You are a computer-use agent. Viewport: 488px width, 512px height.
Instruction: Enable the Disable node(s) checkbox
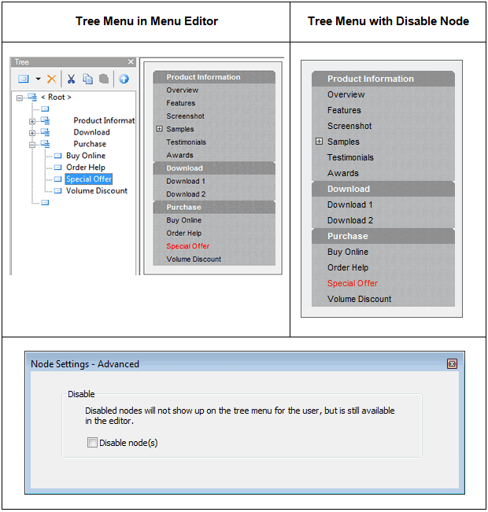92,443
